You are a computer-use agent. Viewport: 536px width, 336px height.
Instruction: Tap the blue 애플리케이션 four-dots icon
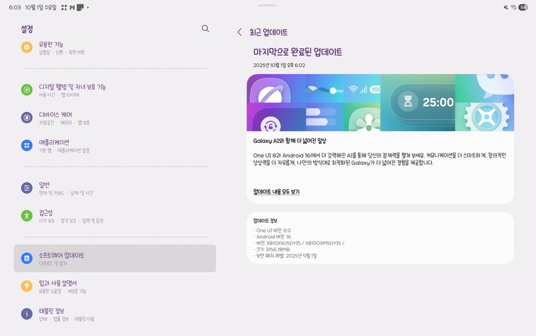(x=27, y=145)
